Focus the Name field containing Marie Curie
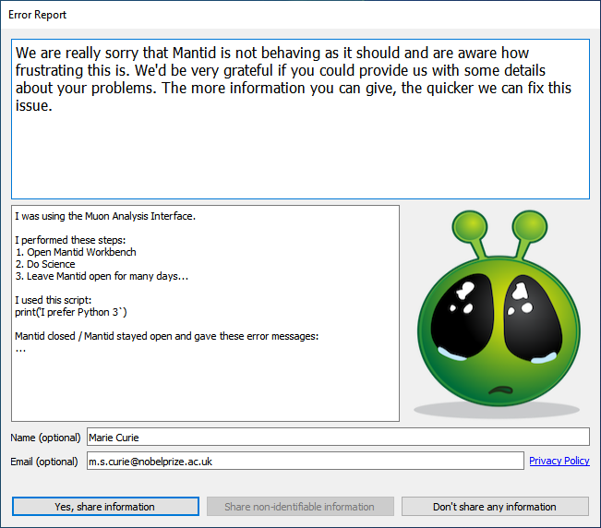This screenshot has height=528, width=601. [337, 437]
